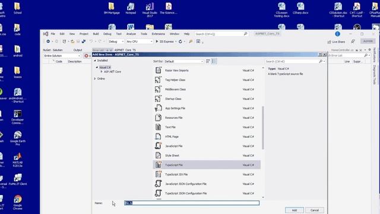Open the Entire Solution scope dropdown
Viewport: 380px width, 214px height.
coord(62,56)
